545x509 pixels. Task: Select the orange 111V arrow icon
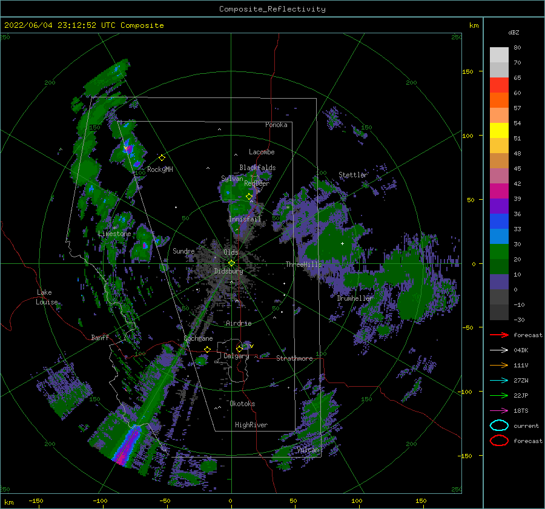click(x=499, y=365)
